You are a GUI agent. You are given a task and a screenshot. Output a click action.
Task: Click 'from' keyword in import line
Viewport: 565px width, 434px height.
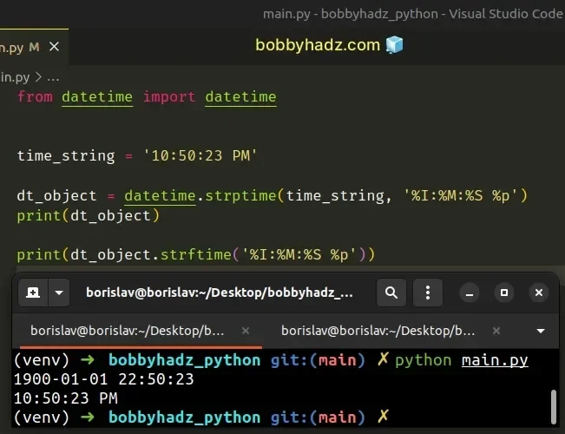[x=35, y=97]
